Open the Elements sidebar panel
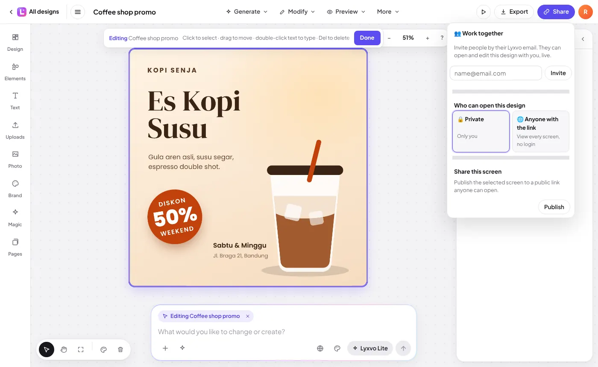The height and width of the screenshot is (367, 598). (15, 72)
